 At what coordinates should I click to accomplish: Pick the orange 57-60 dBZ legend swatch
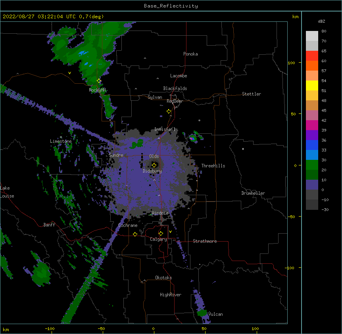click(312, 65)
